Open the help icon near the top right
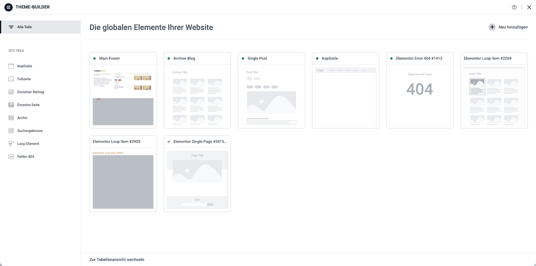Image resolution: width=536 pixels, height=266 pixels. pyautogui.click(x=514, y=7)
